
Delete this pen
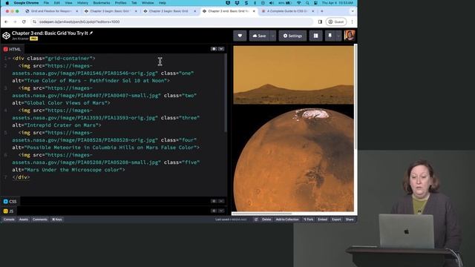point(266,220)
